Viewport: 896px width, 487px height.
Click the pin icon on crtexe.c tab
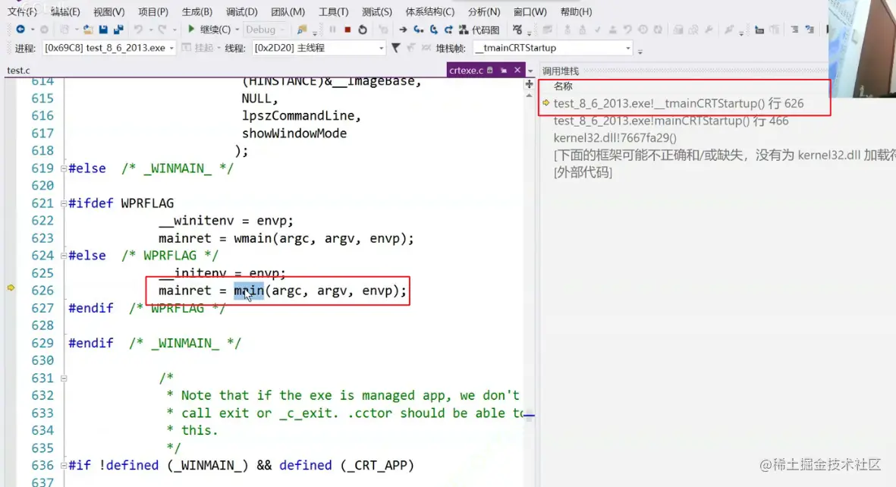click(x=504, y=71)
